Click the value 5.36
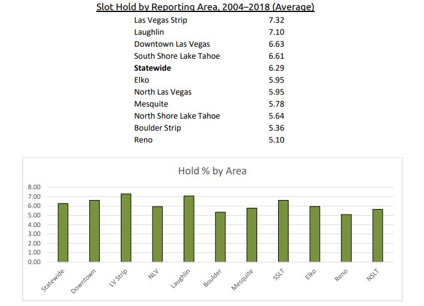This screenshot has height=306, width=424. (x=276, y=128)
